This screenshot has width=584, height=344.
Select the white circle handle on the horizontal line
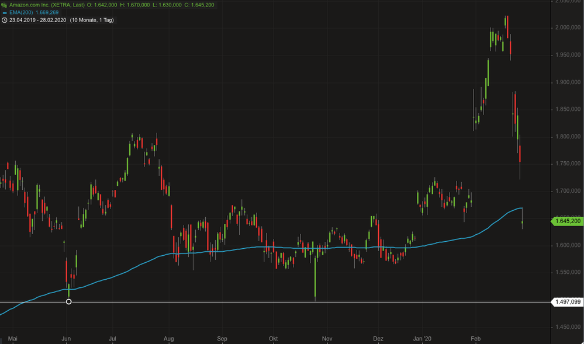coord(69,301)
